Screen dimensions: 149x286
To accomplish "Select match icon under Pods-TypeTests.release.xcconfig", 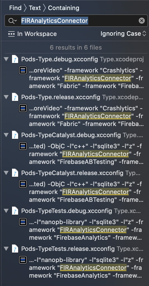I will click(x=23, y=260).
